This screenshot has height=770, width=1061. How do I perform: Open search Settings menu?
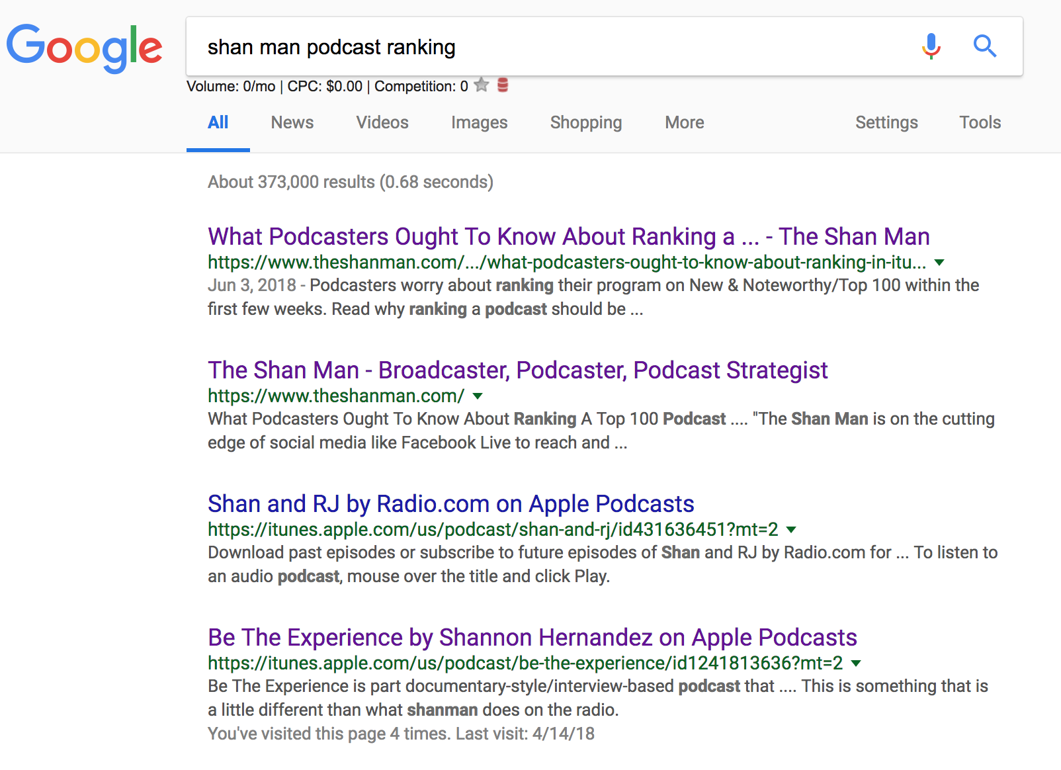point(886,123)
